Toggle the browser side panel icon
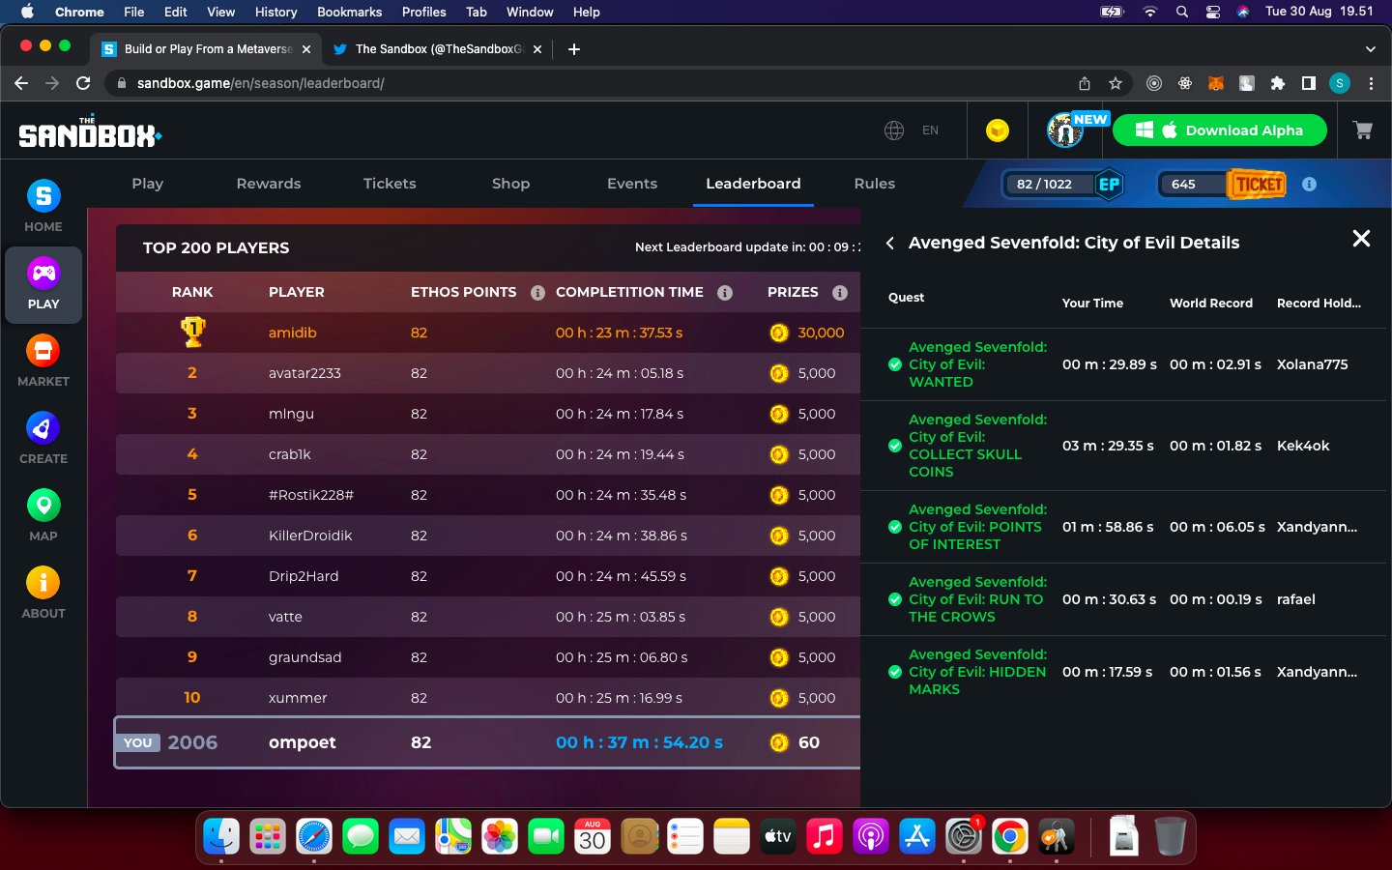The height and width of the screenshot is (870, 1392). coord(1309,83)
